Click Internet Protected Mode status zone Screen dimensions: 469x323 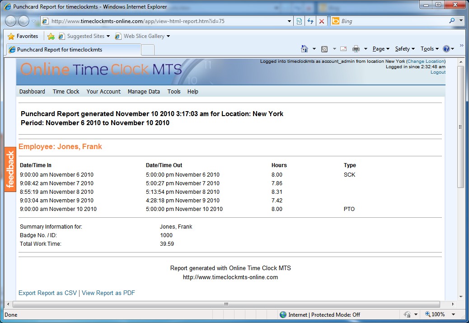320,314
